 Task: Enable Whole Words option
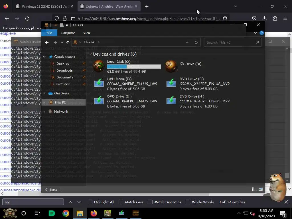pyautogui.click(x=188, y=202)
